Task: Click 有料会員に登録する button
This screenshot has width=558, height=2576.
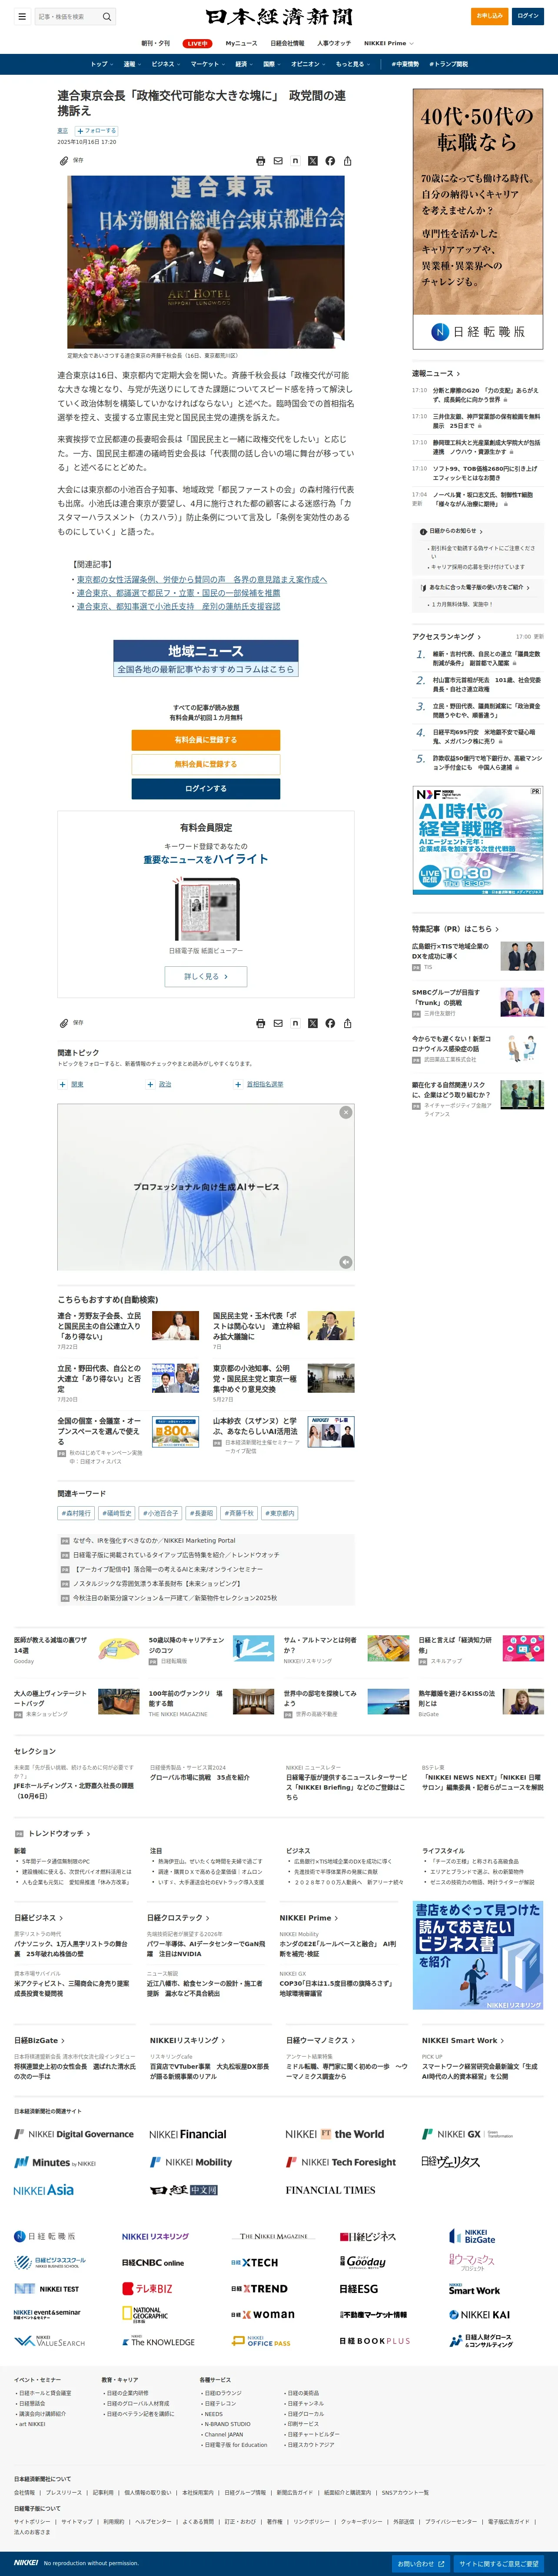Action: [x=206, y=740]
